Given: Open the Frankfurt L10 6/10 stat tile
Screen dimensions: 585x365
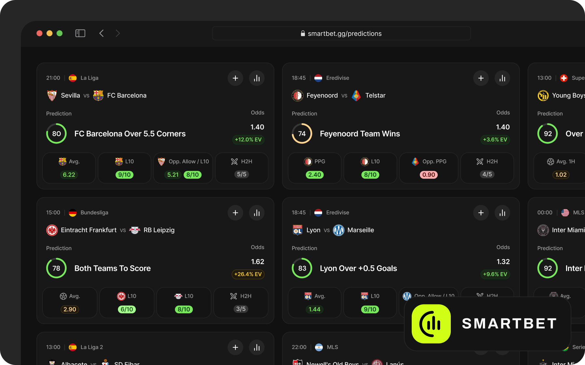Looking at the screenshot, I should [x=127, y=303].
